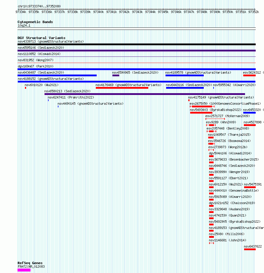Click nsv4189578 gnomAD variant label
This screenshot has height=273, width=264.
pyautogui.click(x=198, y=72)
